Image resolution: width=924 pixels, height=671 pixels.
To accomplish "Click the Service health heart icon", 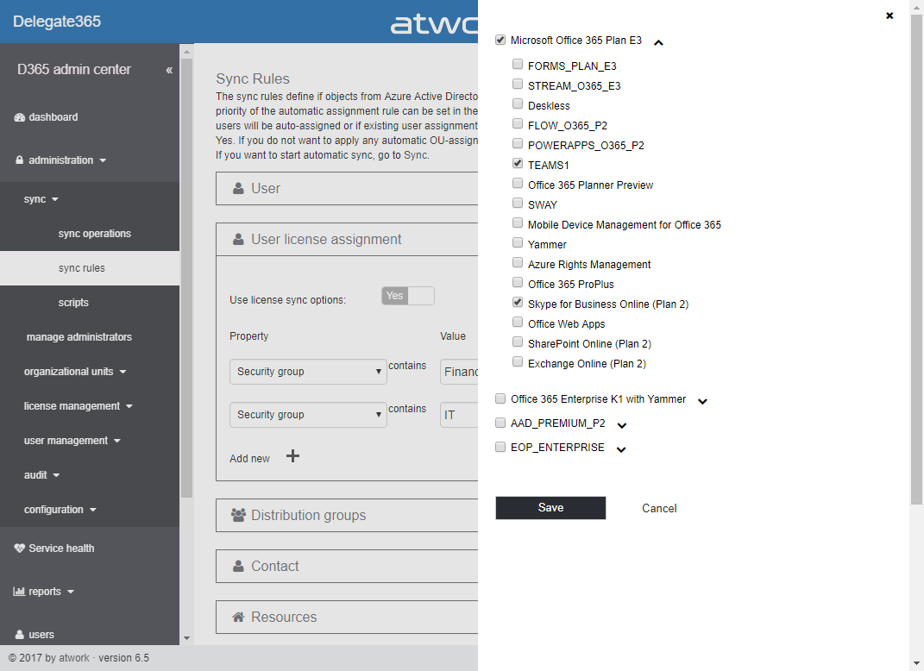I will (x=20, y=549).
